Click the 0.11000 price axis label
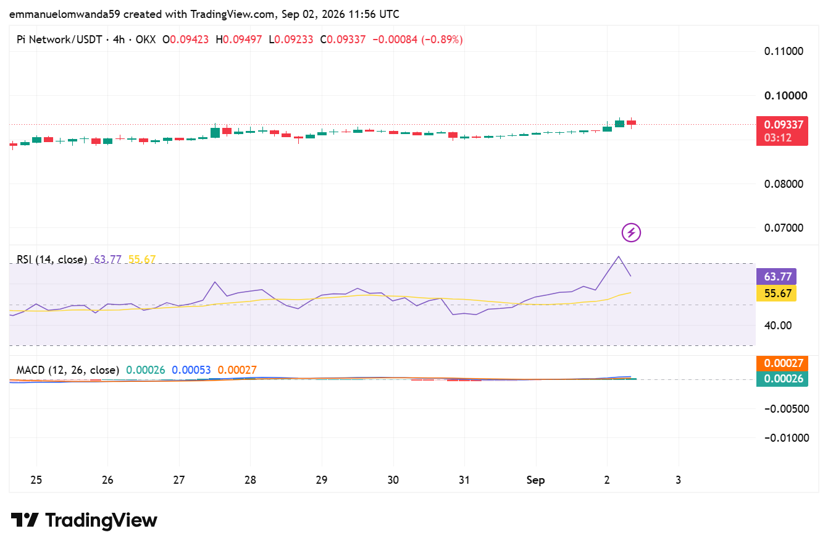Image resolution: width=828 pixels, height=548 pixels. (x=784, y=51)
